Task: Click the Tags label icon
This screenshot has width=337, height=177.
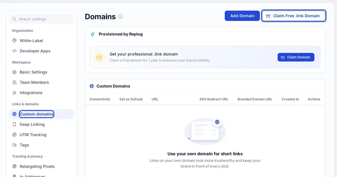Action: (x=14, y=145)
